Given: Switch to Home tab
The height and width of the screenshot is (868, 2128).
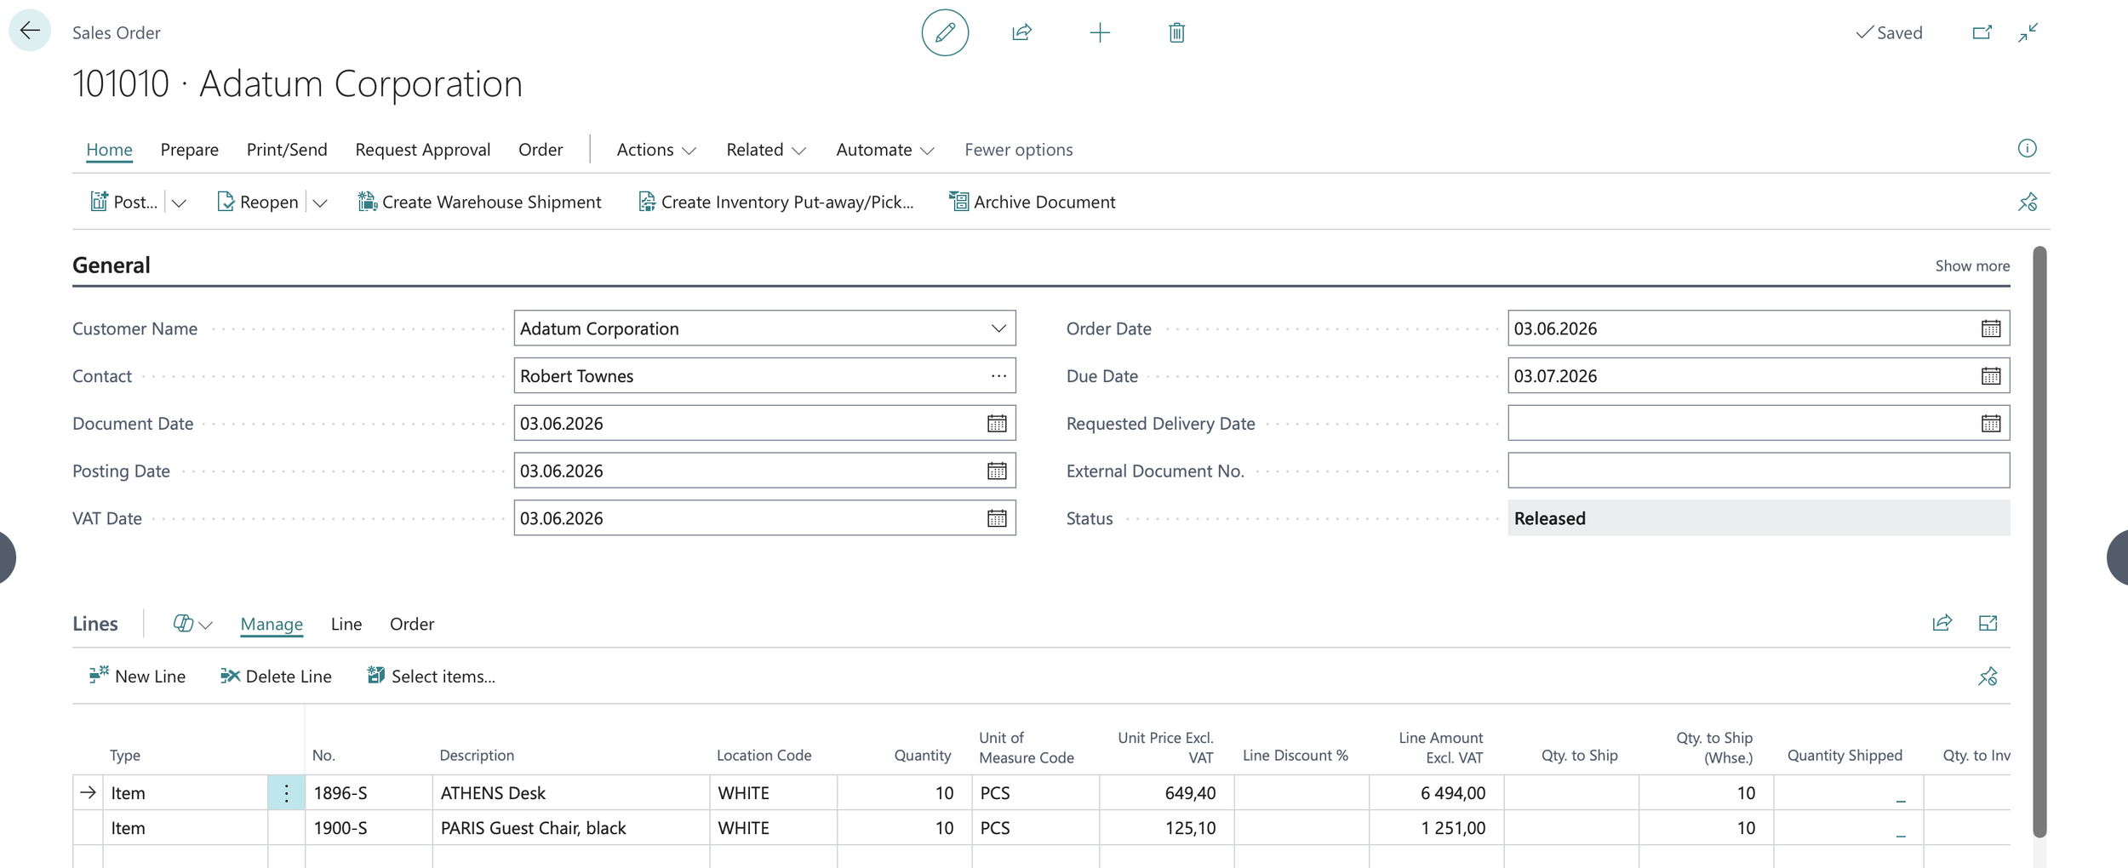Looking at the screenshot, I should click(109, 150).
